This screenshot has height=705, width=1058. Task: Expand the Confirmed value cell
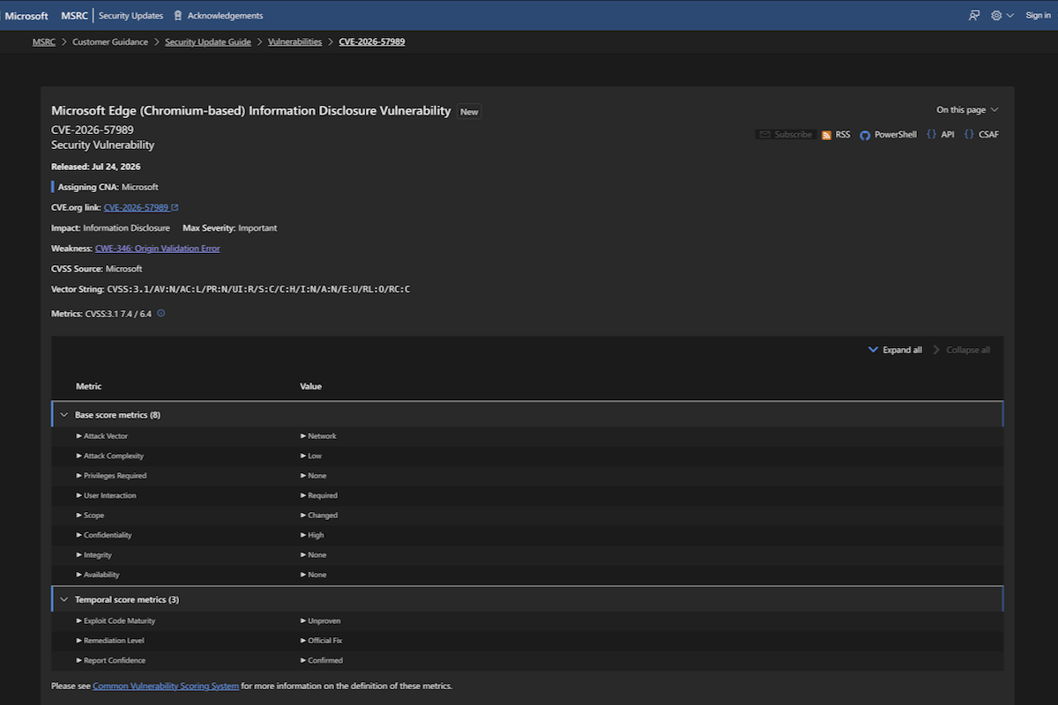tap(322, 661)
